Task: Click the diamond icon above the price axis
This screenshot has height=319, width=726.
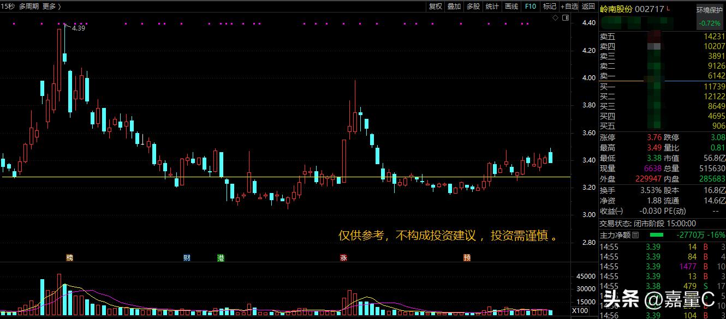Action: coord(556,17)
